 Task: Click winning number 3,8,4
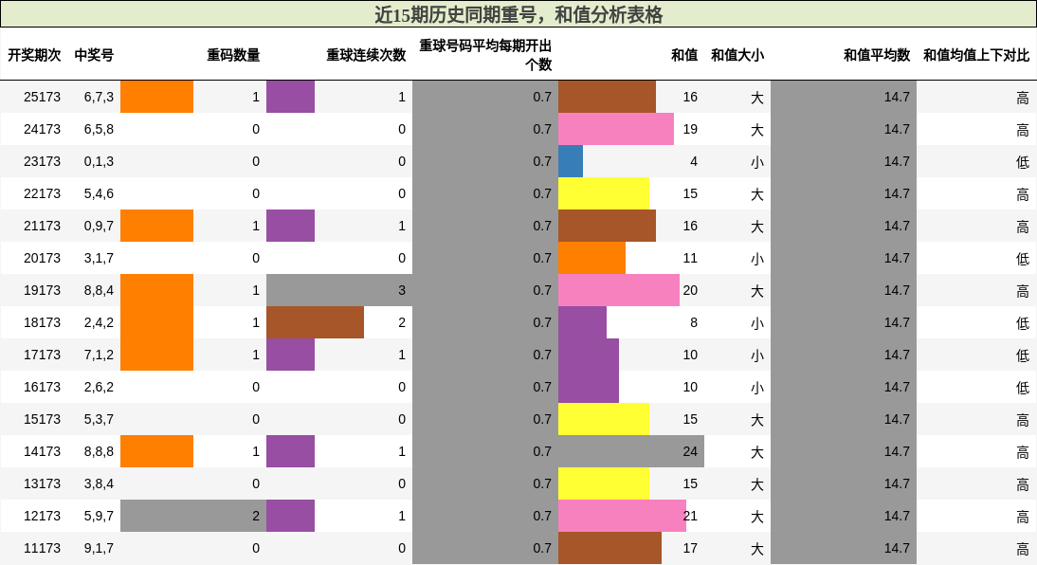coord(99,483)
